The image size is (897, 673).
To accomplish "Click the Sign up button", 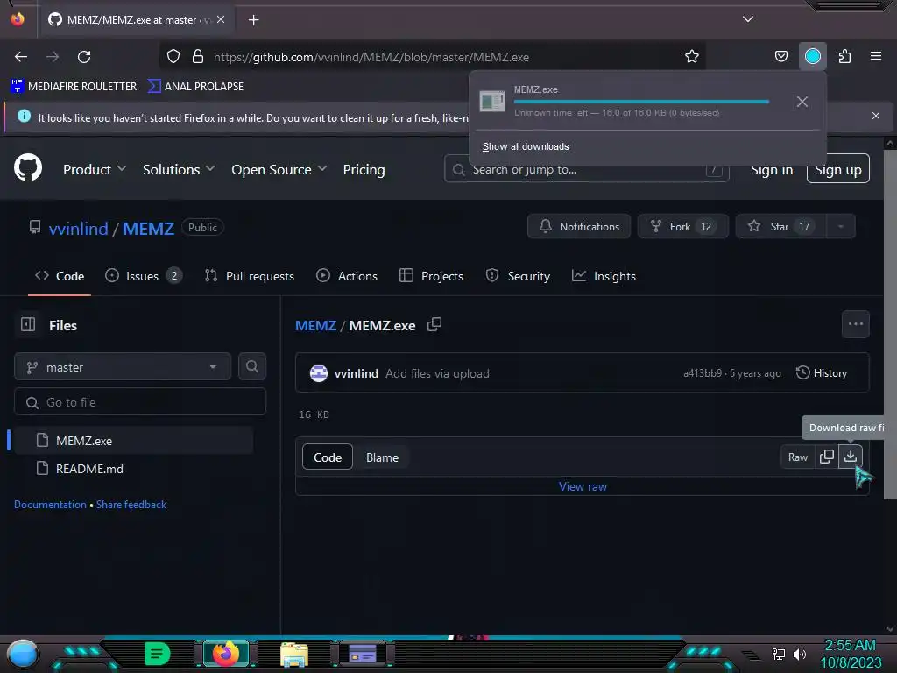I will (837, 169).
